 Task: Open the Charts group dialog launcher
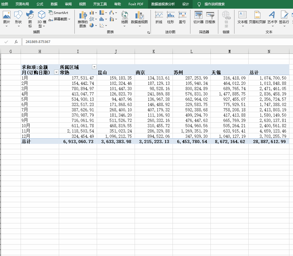(149, 33)
